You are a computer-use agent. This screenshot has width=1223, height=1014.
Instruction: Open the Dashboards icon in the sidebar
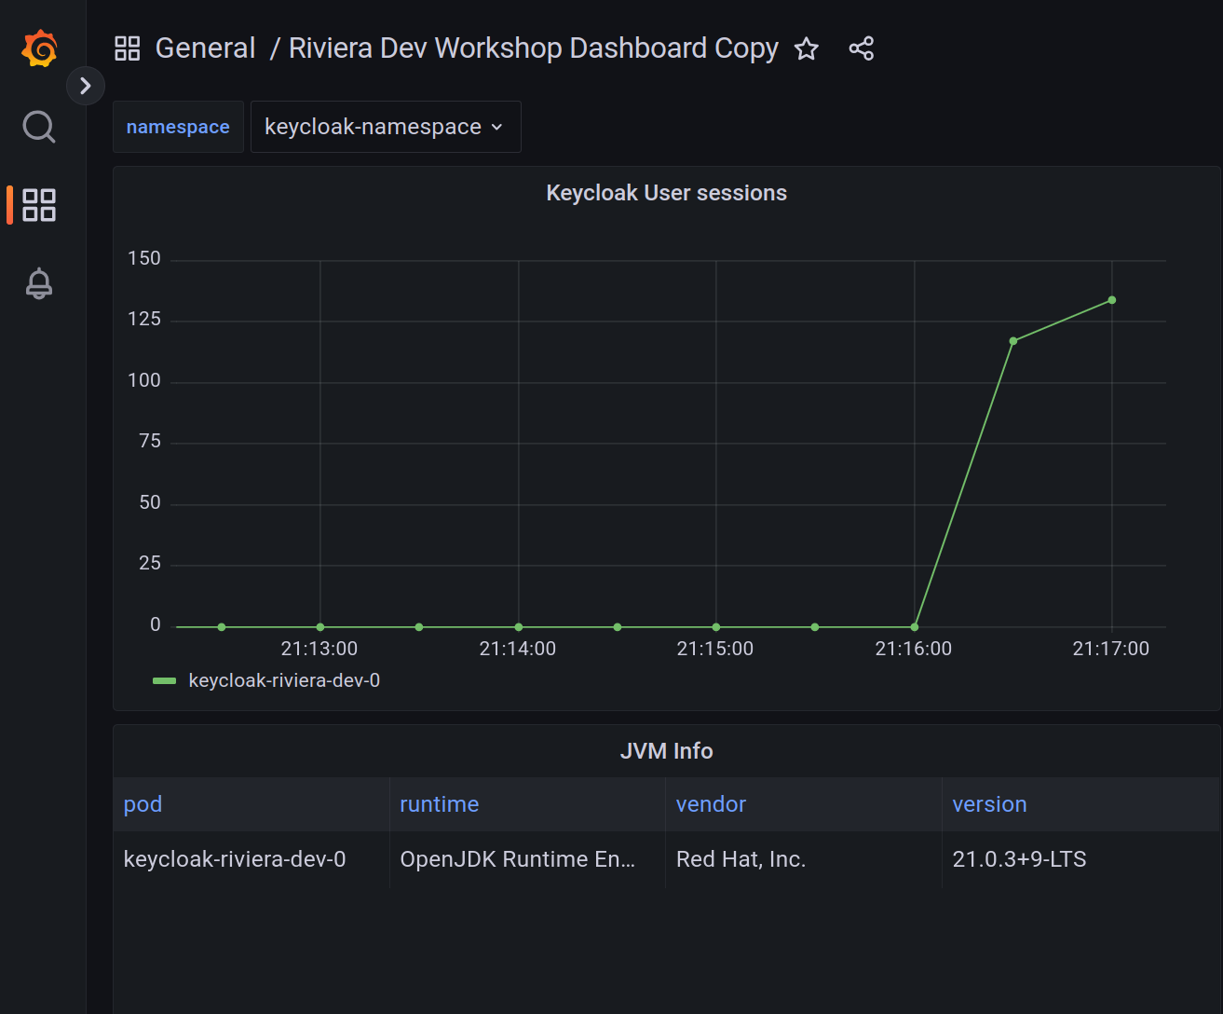pos(39,205)
